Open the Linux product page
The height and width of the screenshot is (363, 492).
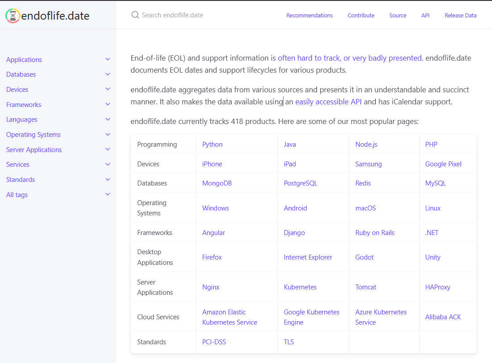(433, 208)
